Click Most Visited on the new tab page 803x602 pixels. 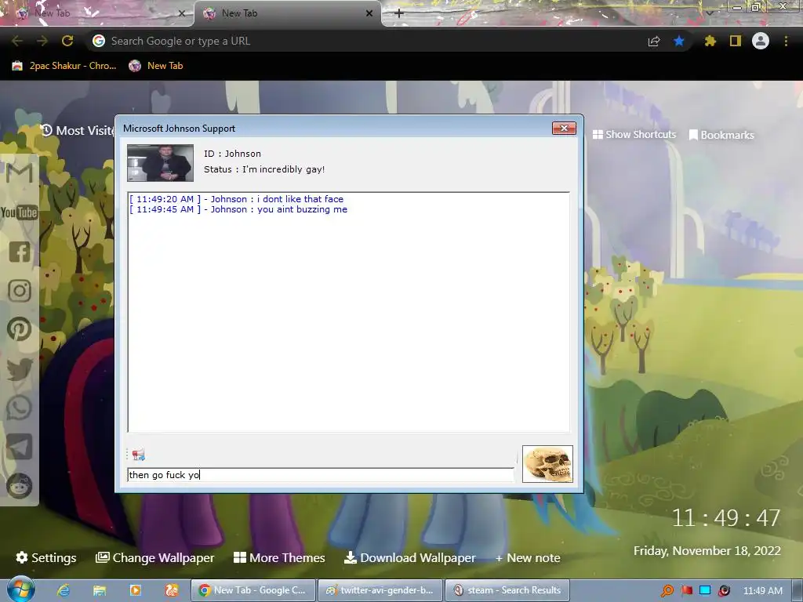(78, 131)
